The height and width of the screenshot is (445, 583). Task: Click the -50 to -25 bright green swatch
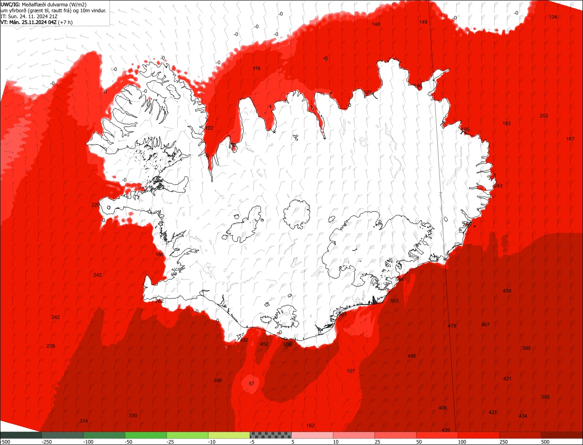coord(146,435)
